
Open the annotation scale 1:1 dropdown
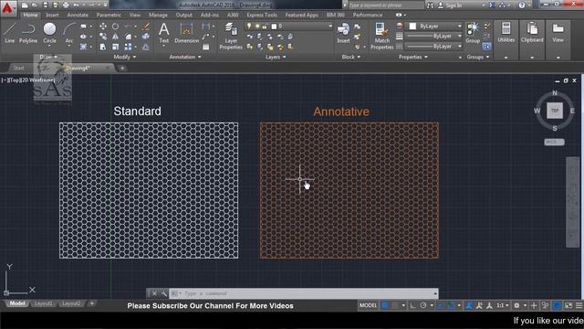[x=503, y=305]
